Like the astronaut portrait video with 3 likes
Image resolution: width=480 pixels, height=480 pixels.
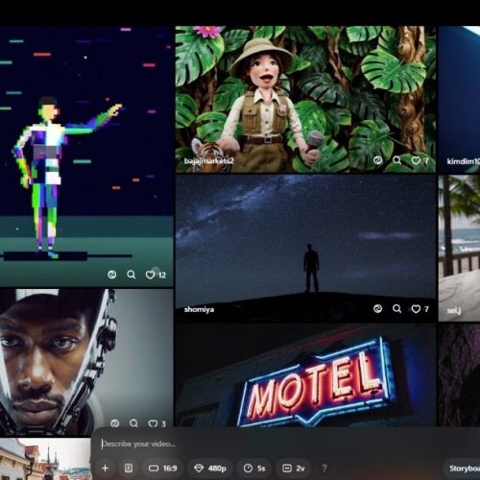pyautogui.click(x=153, y=423)
